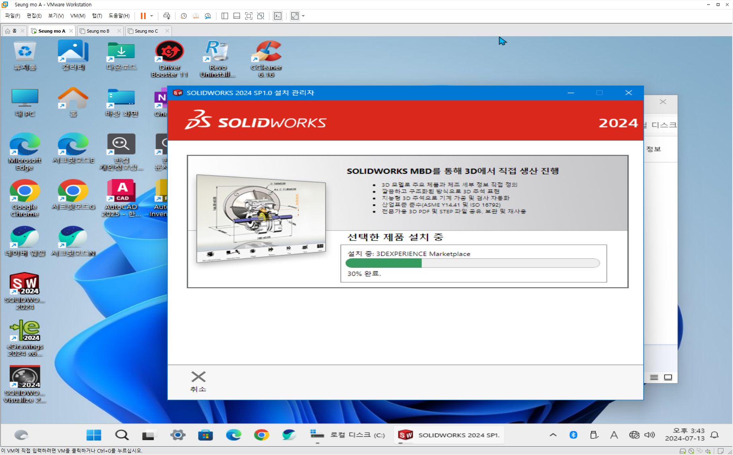The height and width of the screenshot is (455, 733).
Task: Take a snapshot of the VM
Action: pyautogui.click(x=183, y=16)
